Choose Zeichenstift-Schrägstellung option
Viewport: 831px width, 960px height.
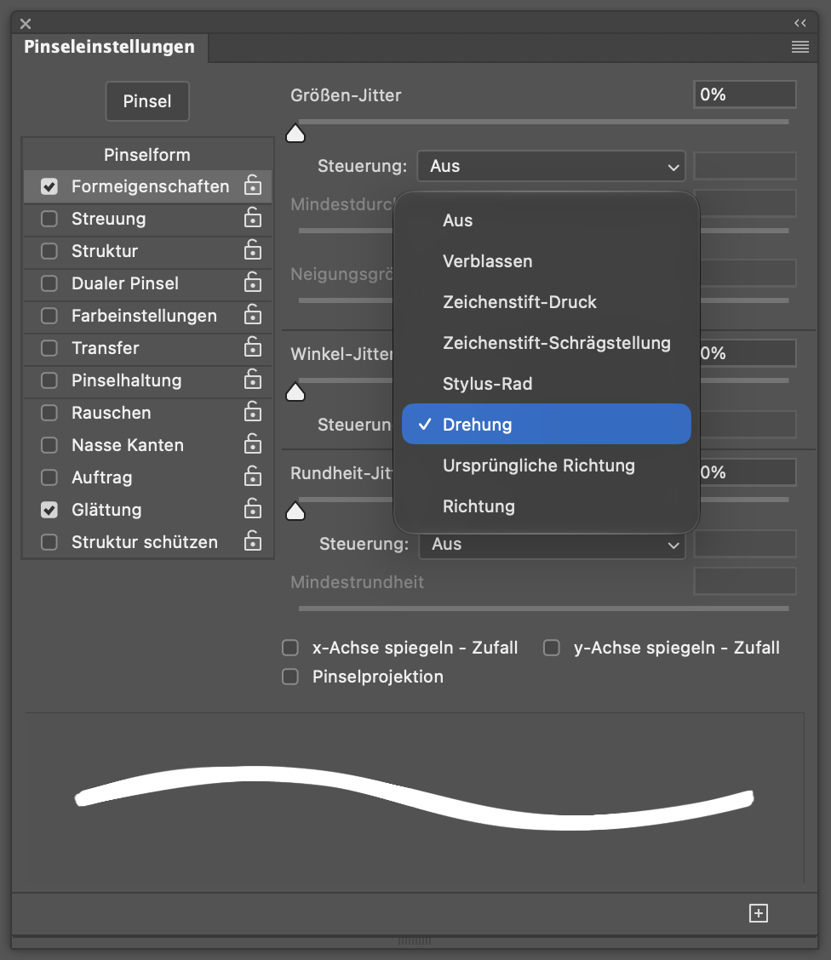547,343
